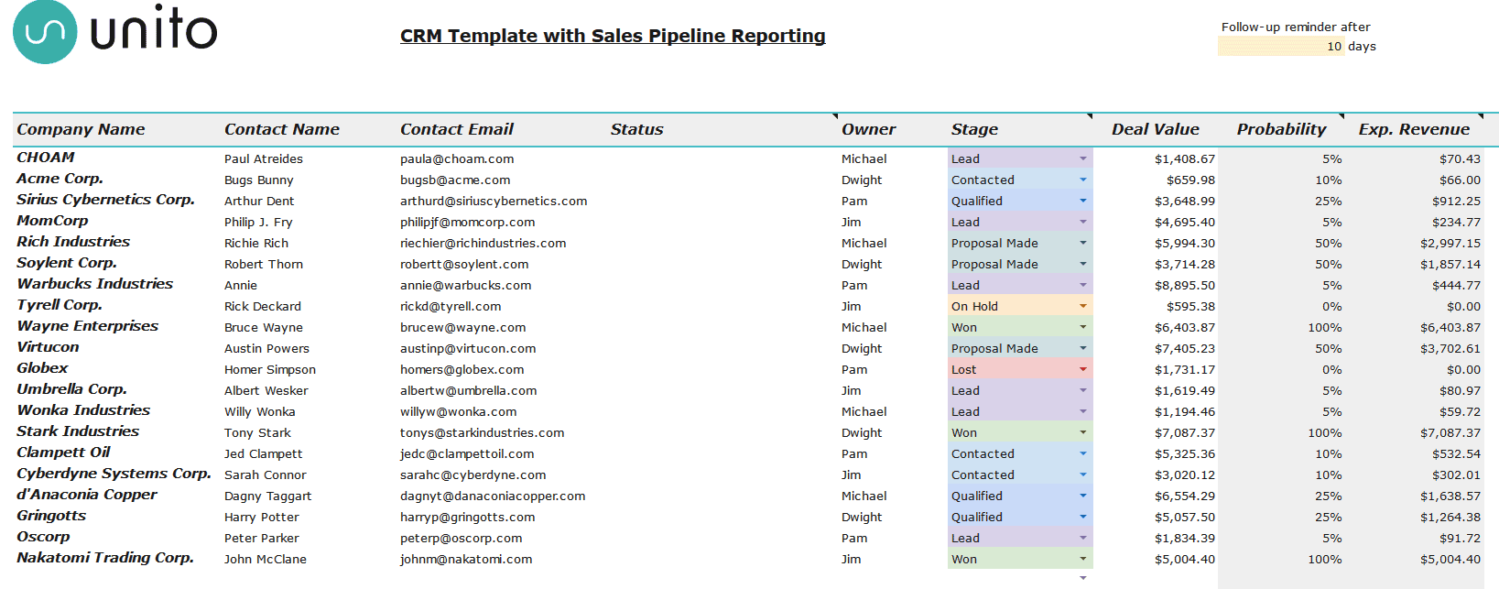Select expected revenue $1,264.38
The image size is (1499, 589).
pyautogui.click(x=1450, y=517)
